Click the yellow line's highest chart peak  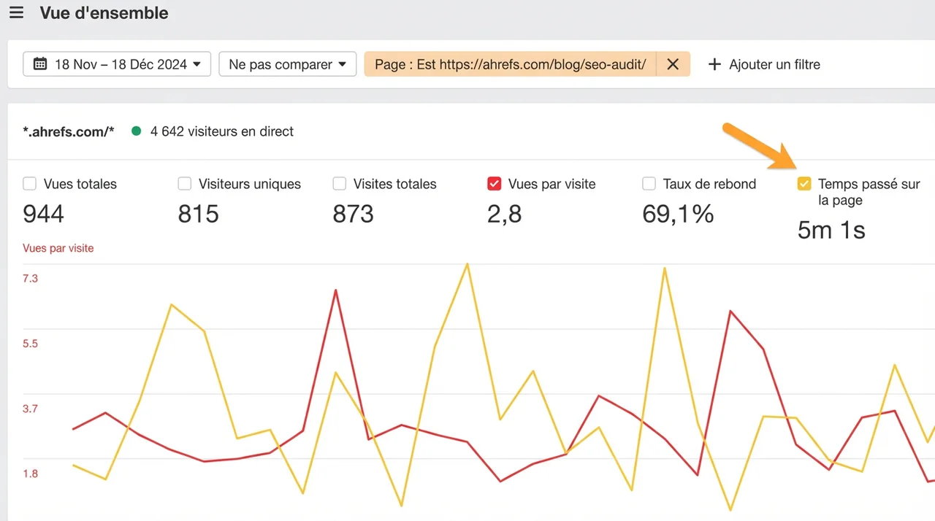point(467,264)
